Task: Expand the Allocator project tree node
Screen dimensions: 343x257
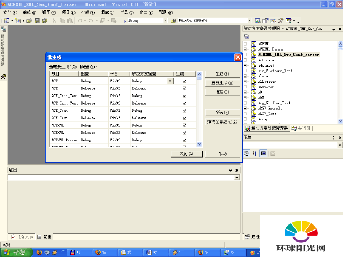Action: pos(245,82)
